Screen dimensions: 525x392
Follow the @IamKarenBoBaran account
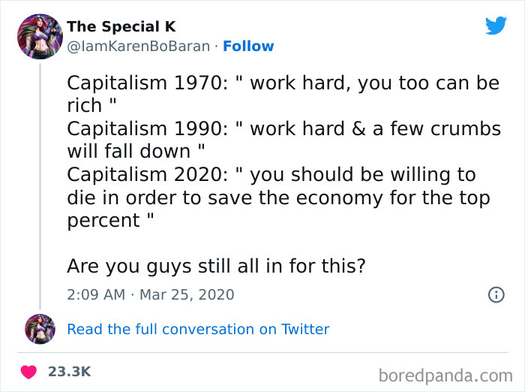coord(248,47)
